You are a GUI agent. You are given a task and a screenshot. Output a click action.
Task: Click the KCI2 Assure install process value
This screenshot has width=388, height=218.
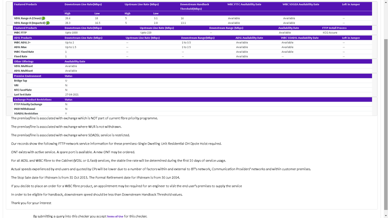[x=330, y=33]
